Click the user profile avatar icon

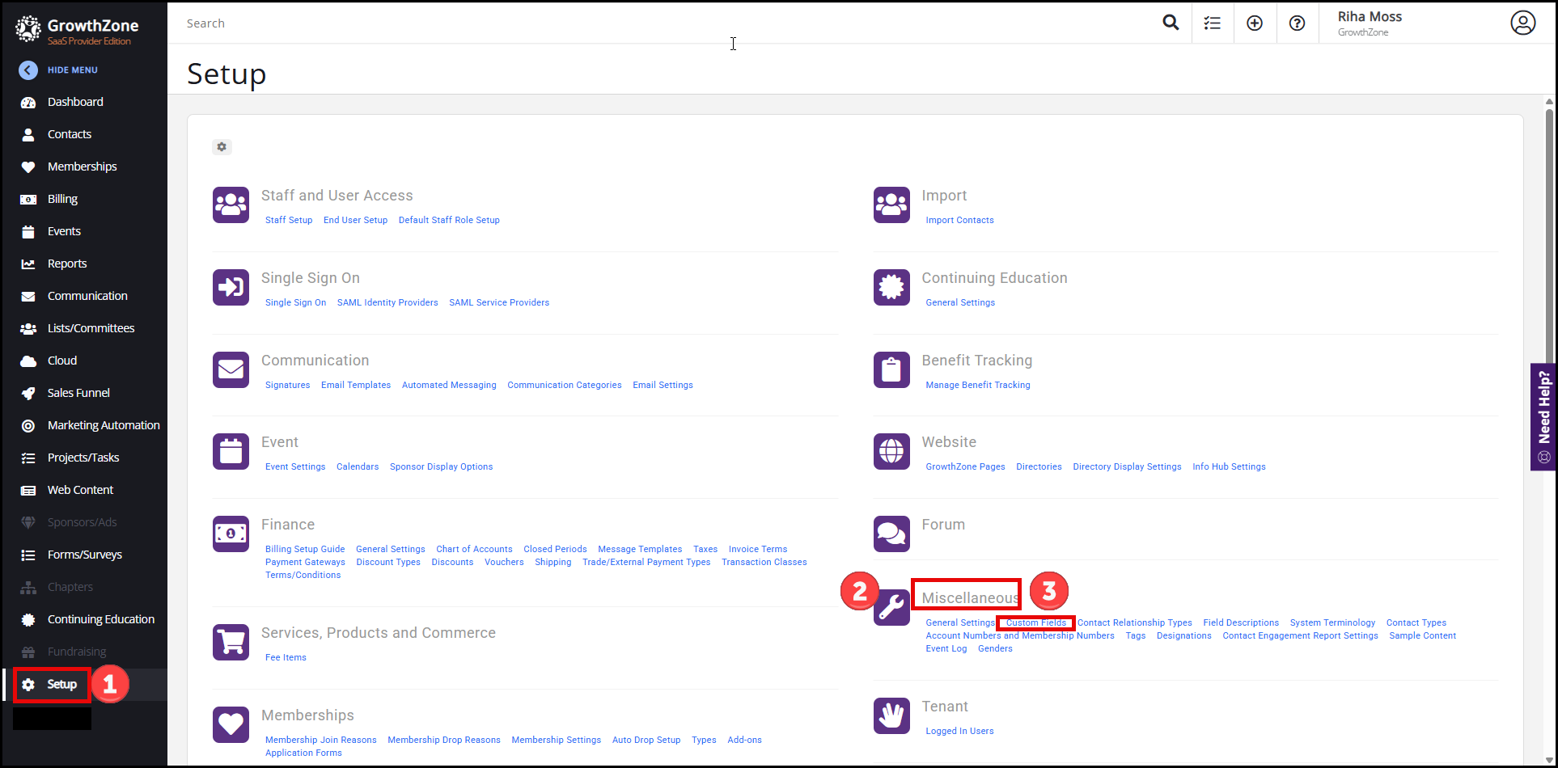[1522, 23]
